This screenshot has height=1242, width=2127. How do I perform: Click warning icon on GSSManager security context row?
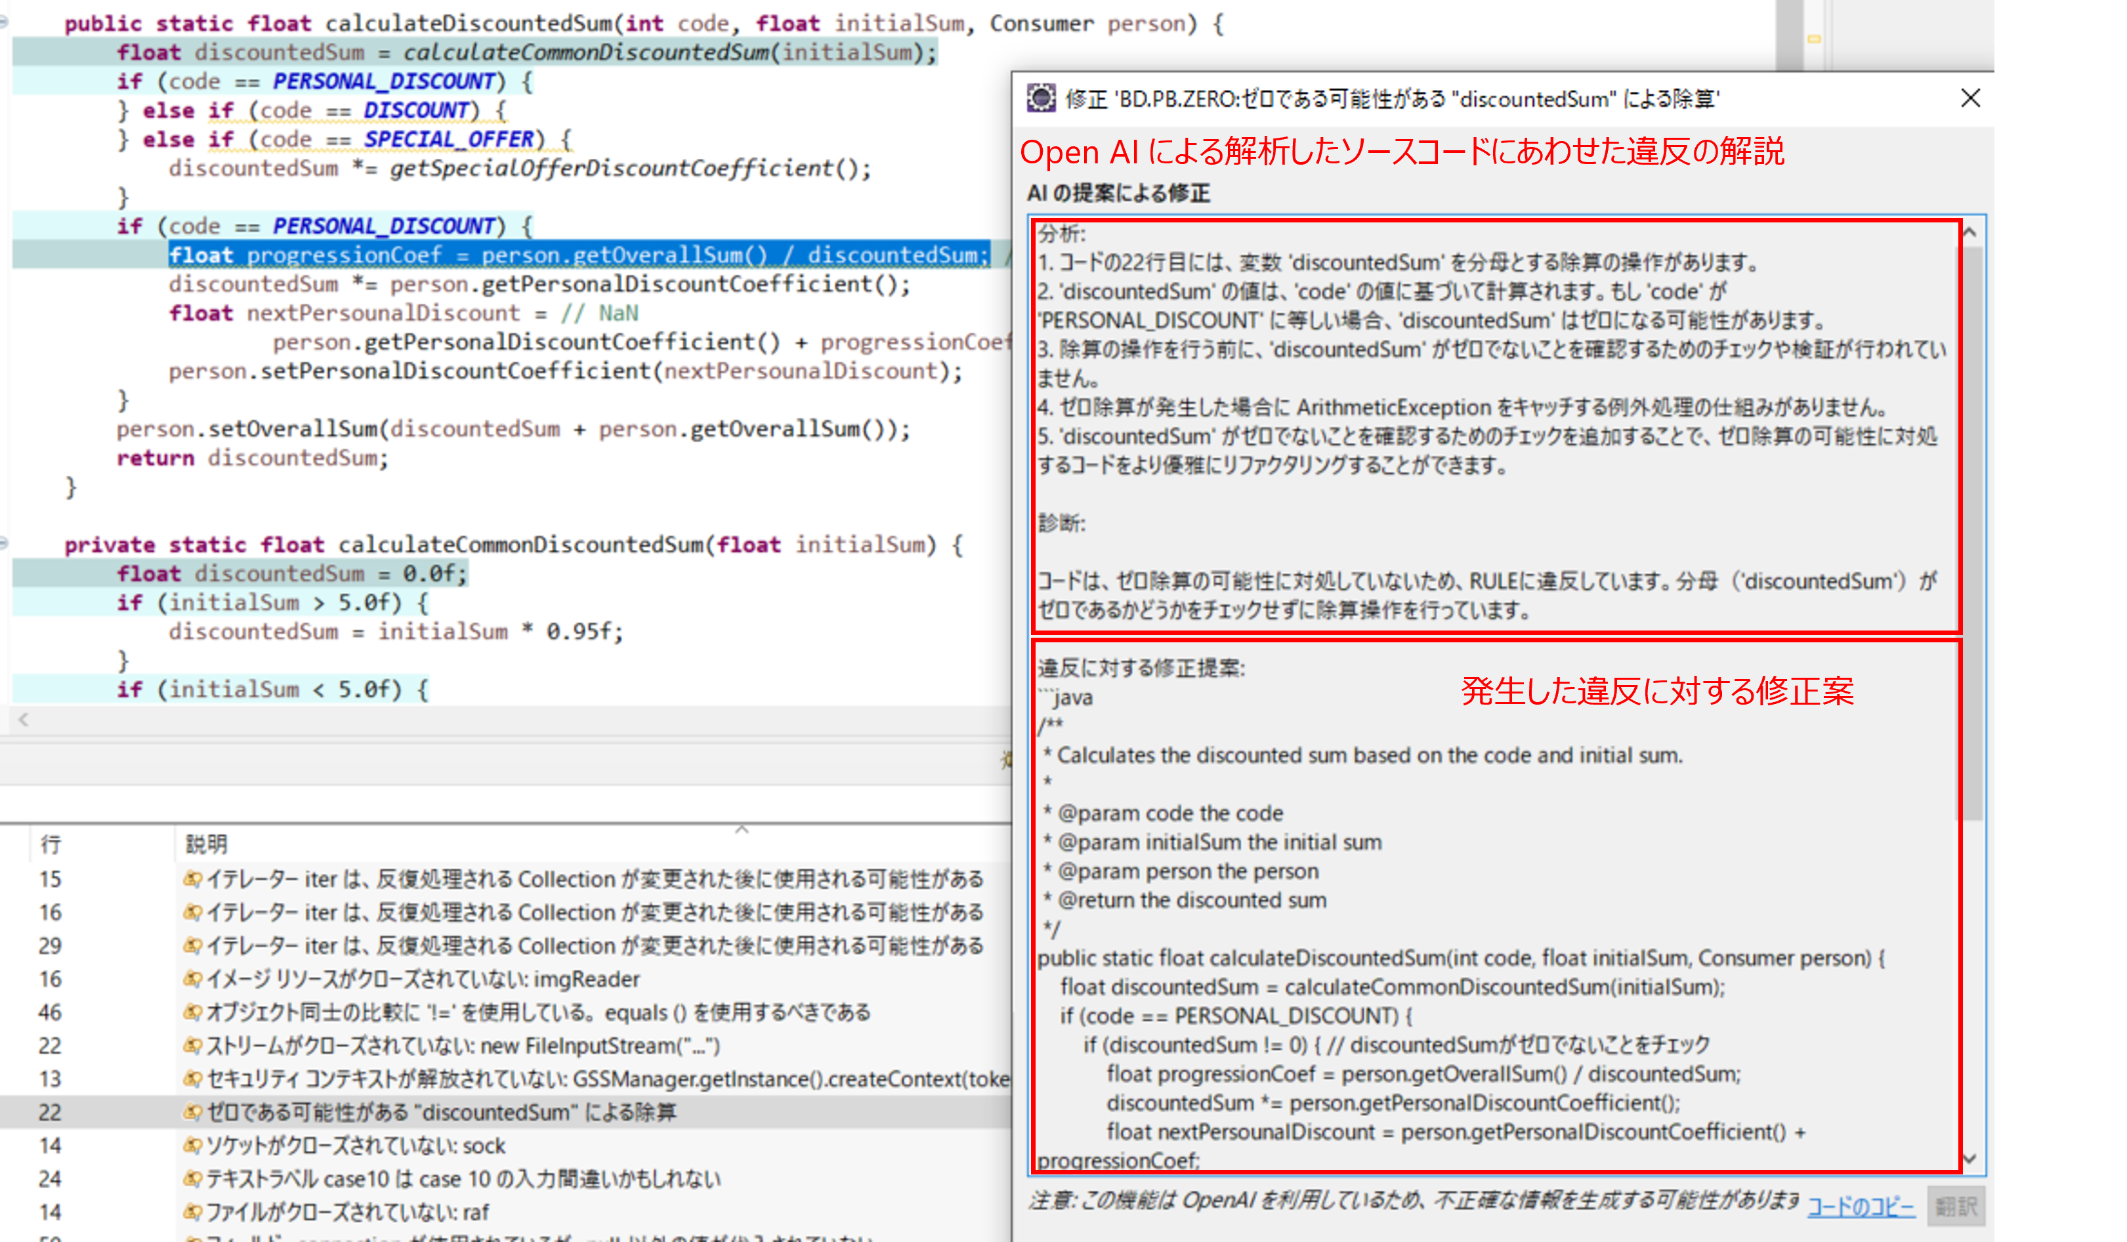tap(192, 1079)
